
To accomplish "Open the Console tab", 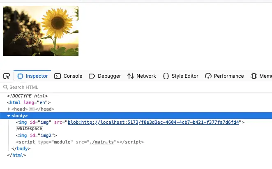I will [69, 76].
